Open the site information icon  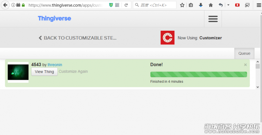[13, 5]
